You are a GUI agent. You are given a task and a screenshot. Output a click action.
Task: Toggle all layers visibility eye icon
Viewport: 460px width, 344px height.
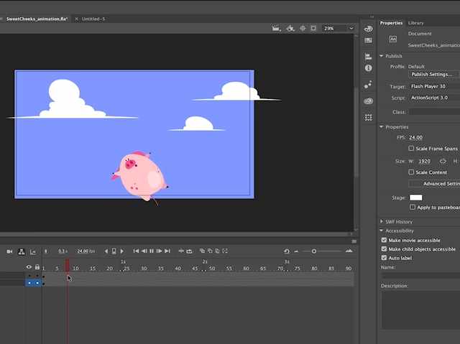coord(29,267)
